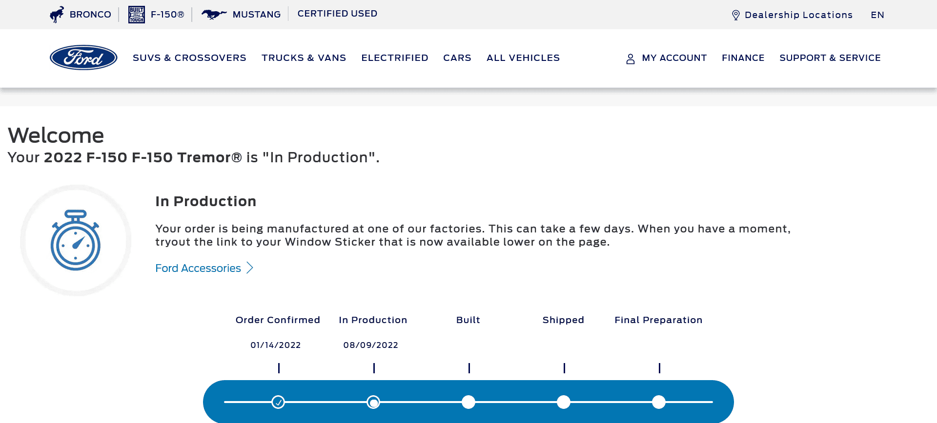
Task: Select the Cars menu item
Action: click(457, 58)
